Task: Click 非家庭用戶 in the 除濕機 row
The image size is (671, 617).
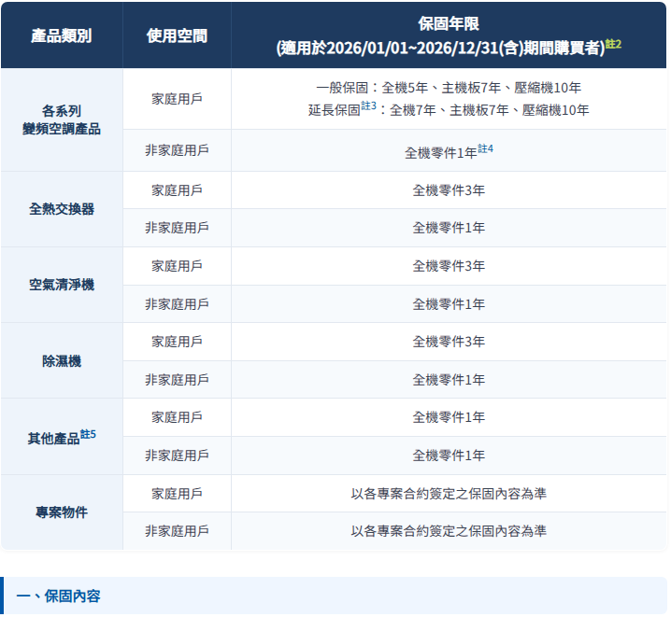Action: click(177, 380)
